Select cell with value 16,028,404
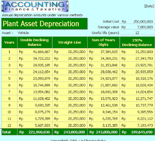The image size is (155, 141). [x=137, y=85]
